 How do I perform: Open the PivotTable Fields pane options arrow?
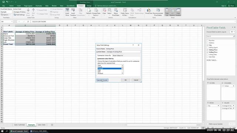[x=233, y=27]
